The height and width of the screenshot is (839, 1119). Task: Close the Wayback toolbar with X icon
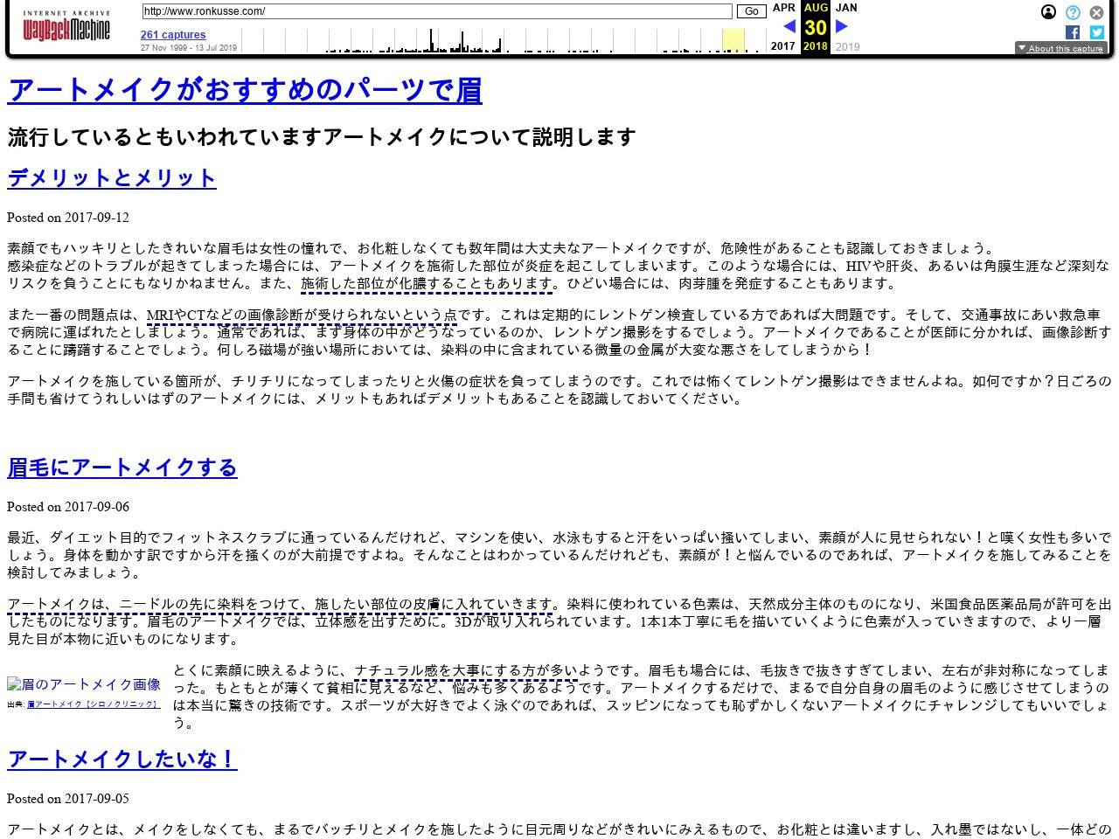(x=1096, y=12)
